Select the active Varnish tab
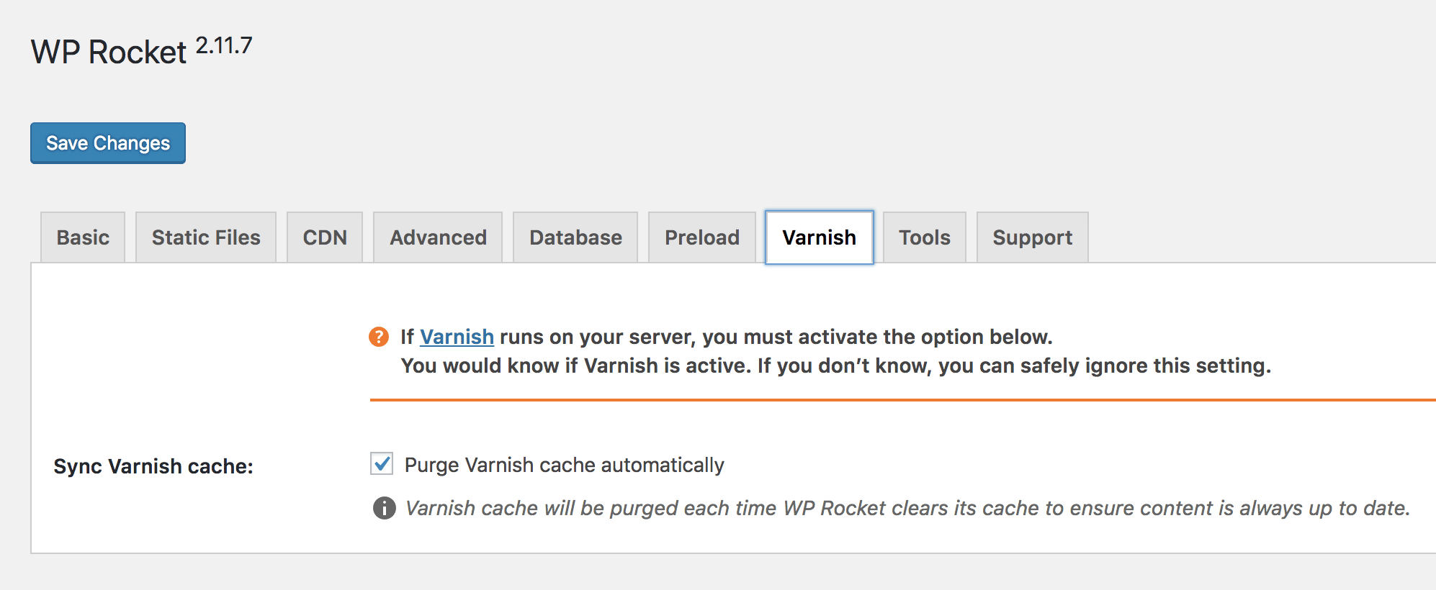1436x590 pixels. 820,237
